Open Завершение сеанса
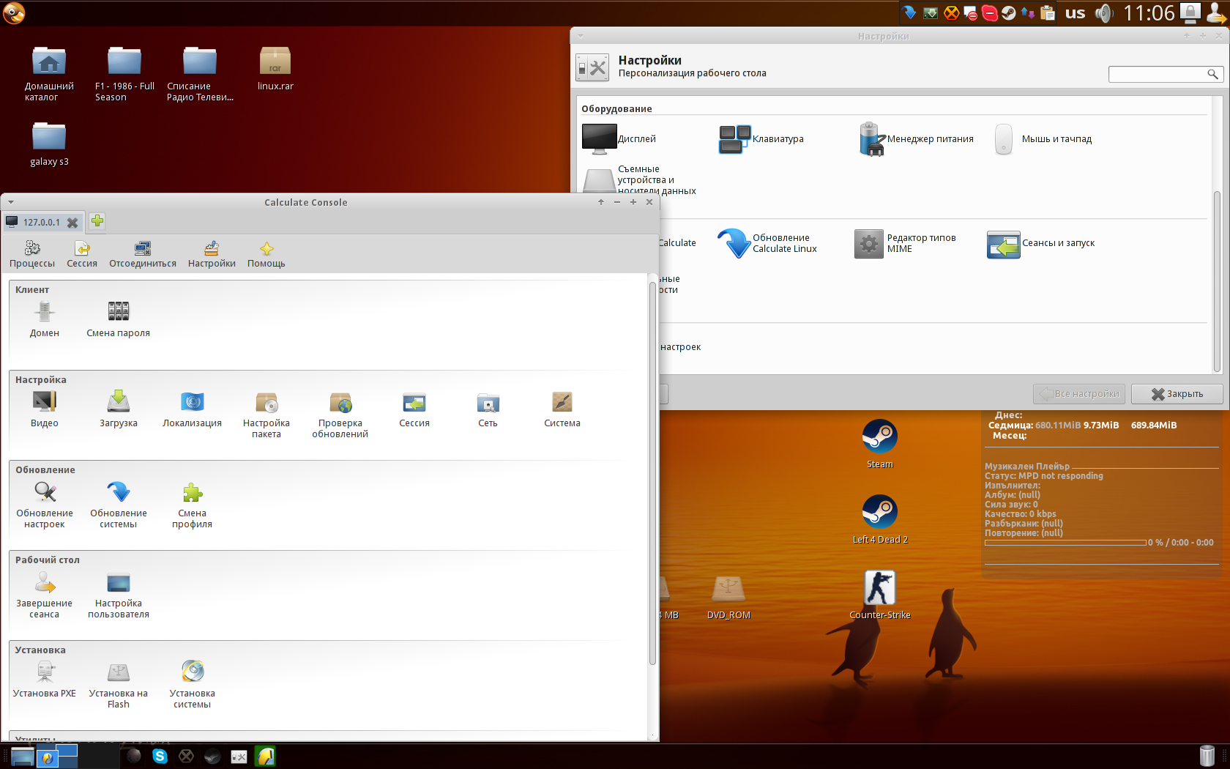 pos(45,595)
